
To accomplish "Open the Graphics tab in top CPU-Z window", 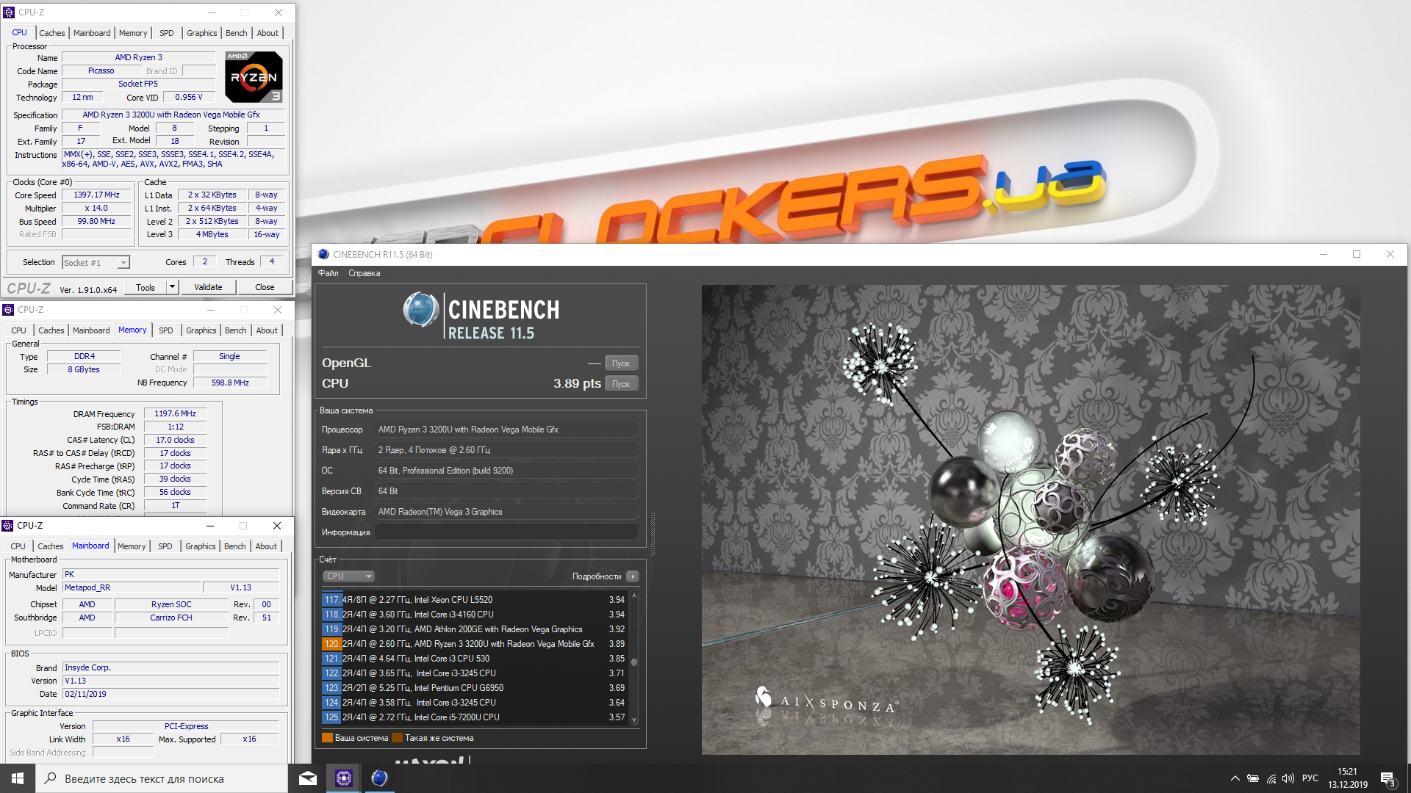I will 201,33.
